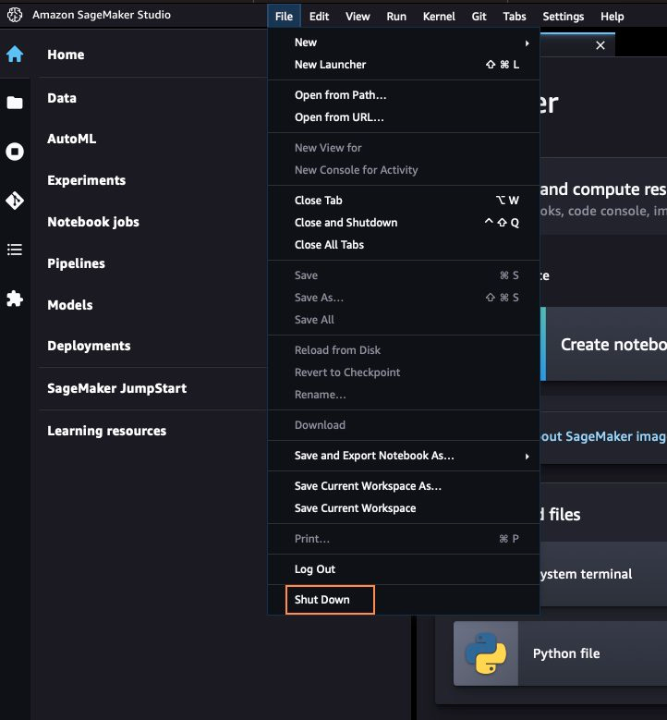667x720 pixels.
Task: Open running terminals and kernels stop icon
Action: [15, 151]
